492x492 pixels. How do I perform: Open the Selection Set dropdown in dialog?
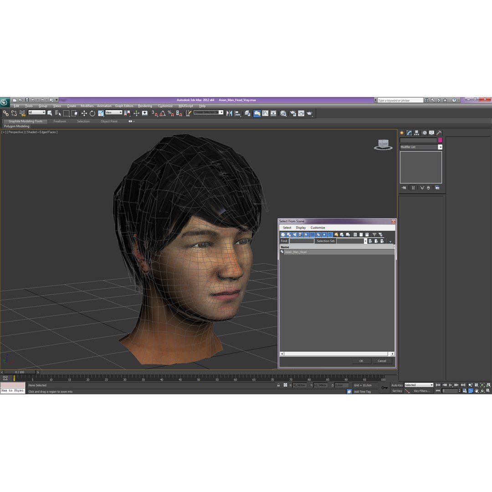(365, 241)
